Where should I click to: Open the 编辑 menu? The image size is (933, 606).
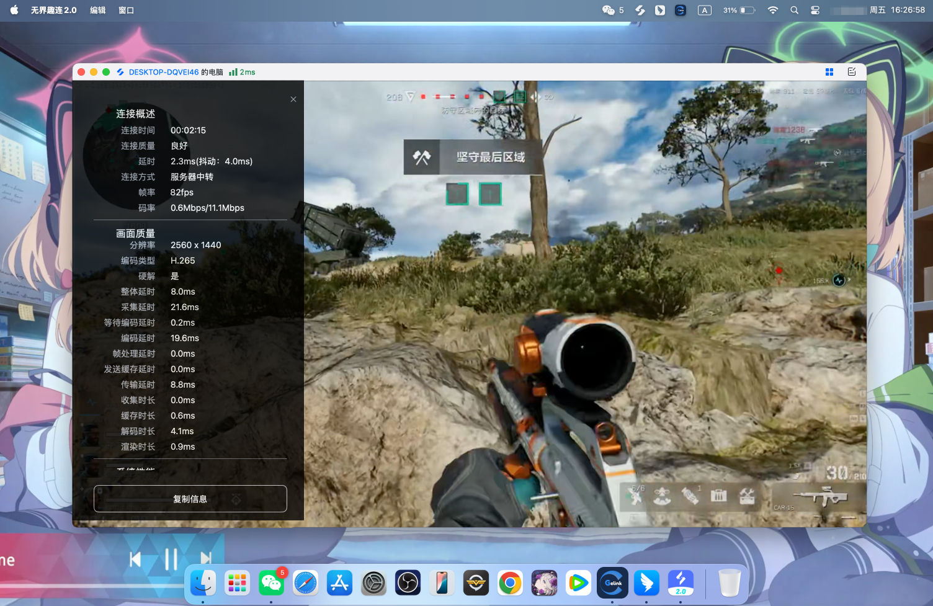pos(98,10)
